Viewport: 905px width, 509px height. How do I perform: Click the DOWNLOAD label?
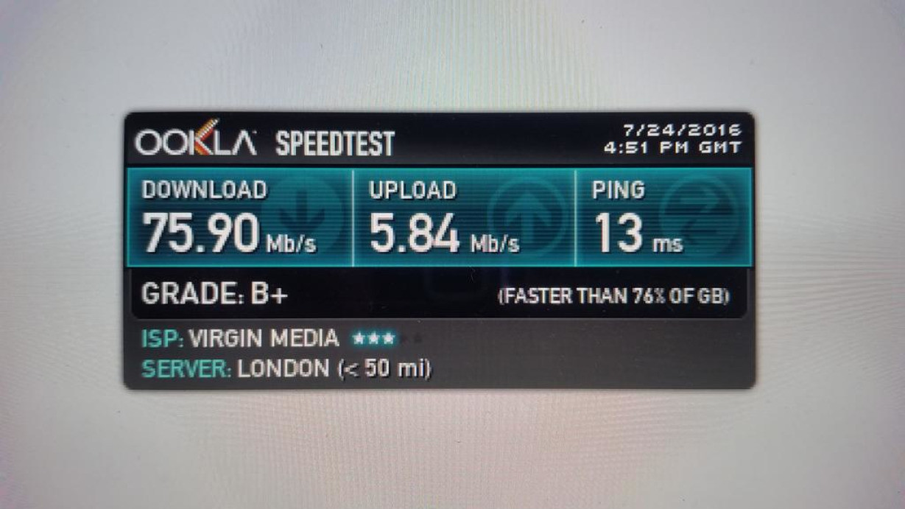click(204, 190)
